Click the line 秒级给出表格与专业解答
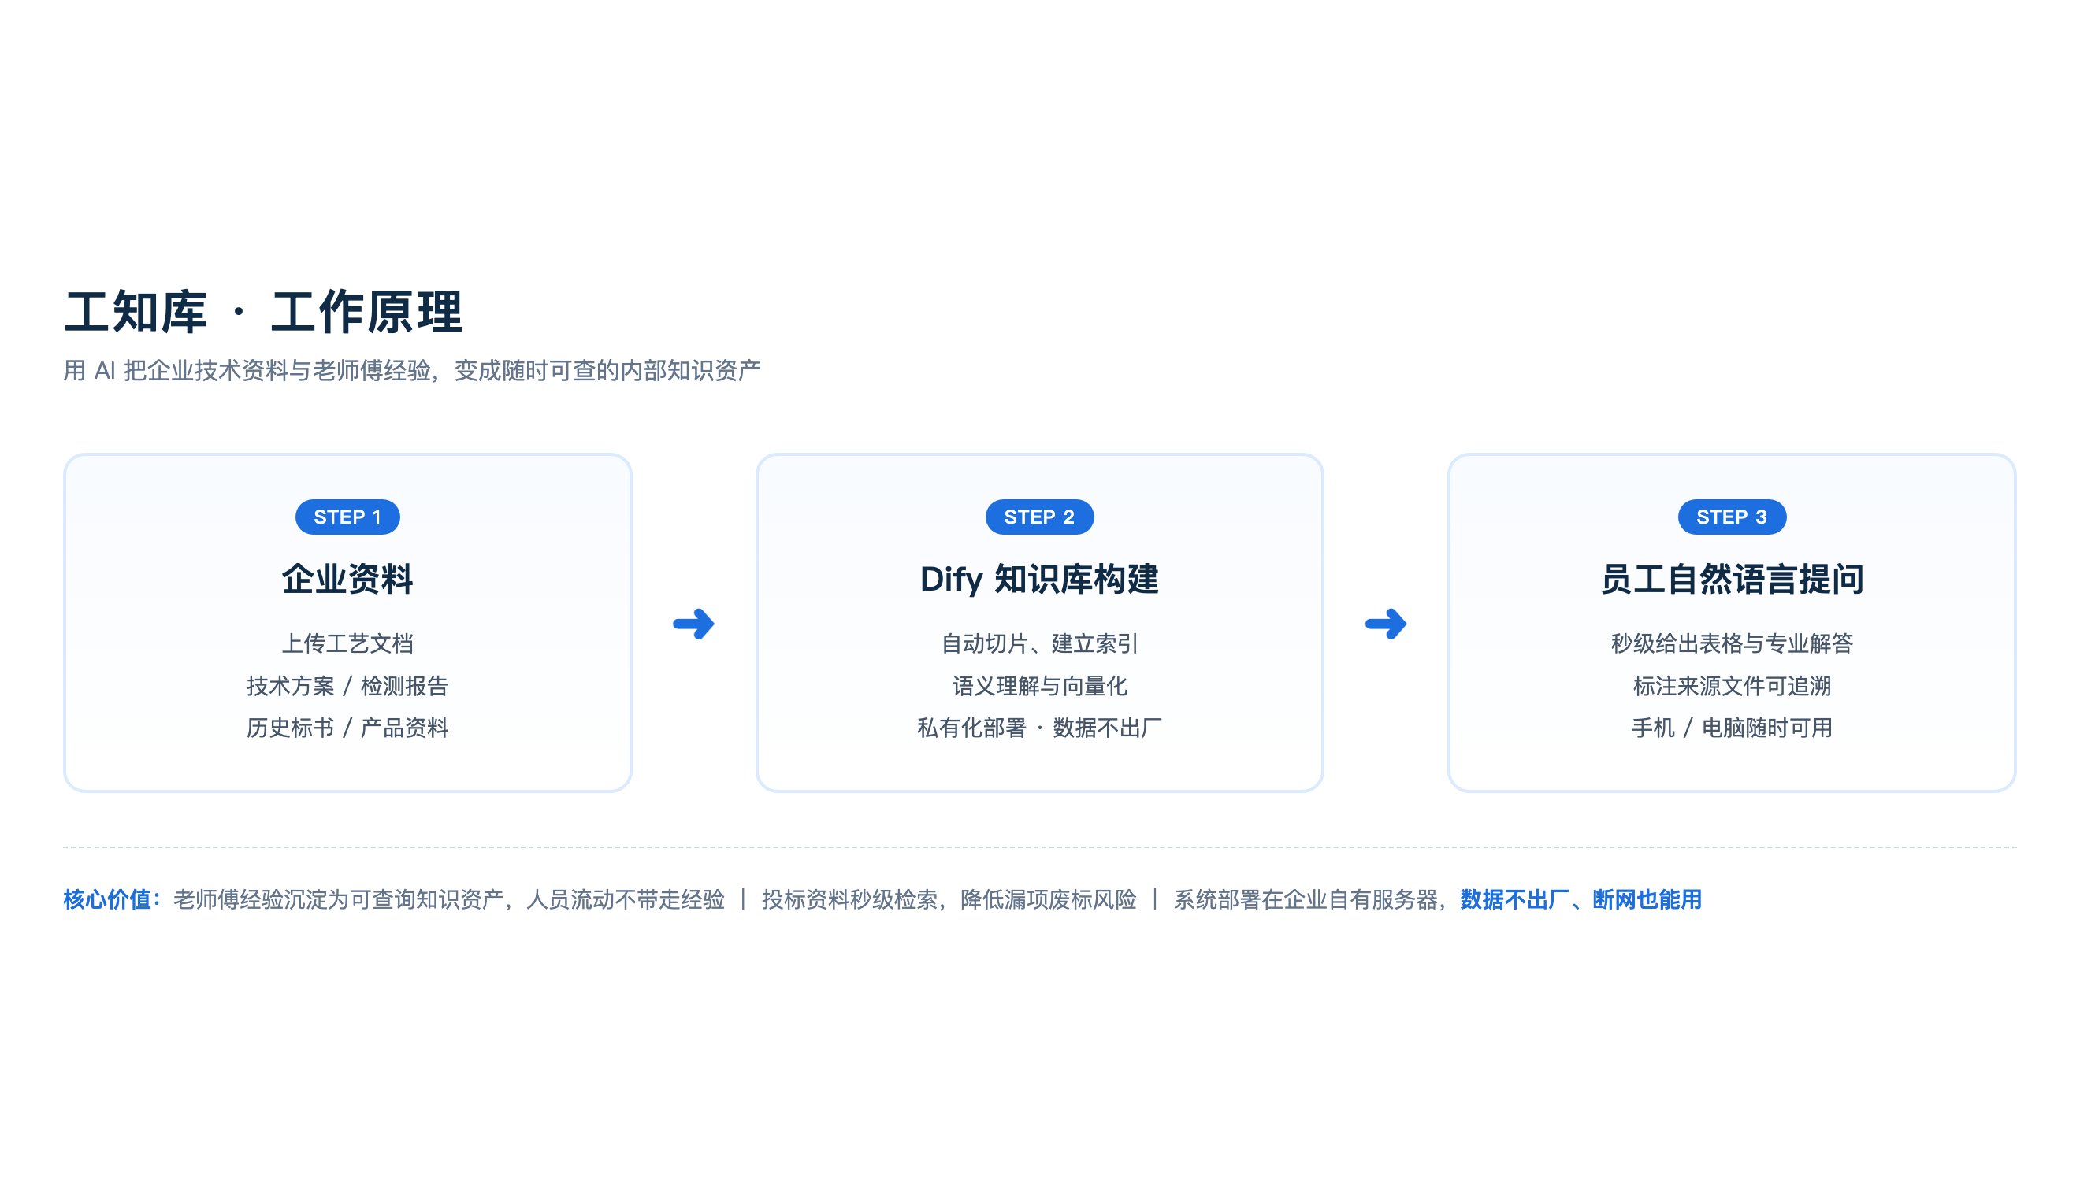2080x1197 pixels. [x=1731, y=643]
